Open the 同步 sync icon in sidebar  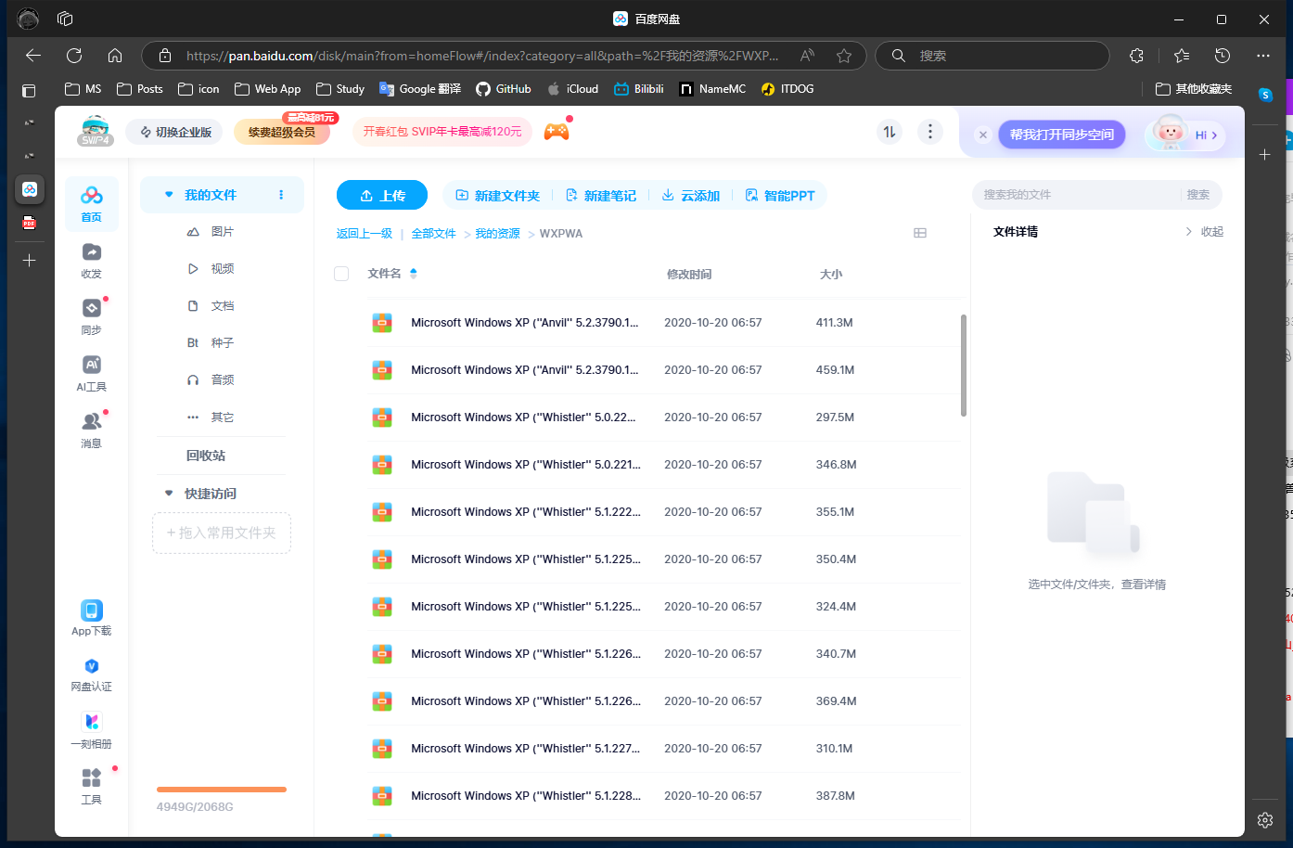tap(91, 309)
